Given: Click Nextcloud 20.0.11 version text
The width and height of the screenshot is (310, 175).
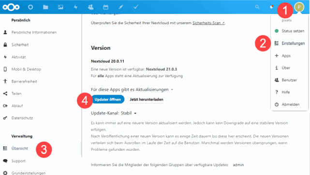Looking at the screenshot, I should tap(107, 61).
